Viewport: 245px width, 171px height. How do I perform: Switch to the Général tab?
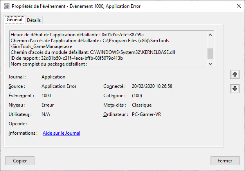(x=14, y=20)
